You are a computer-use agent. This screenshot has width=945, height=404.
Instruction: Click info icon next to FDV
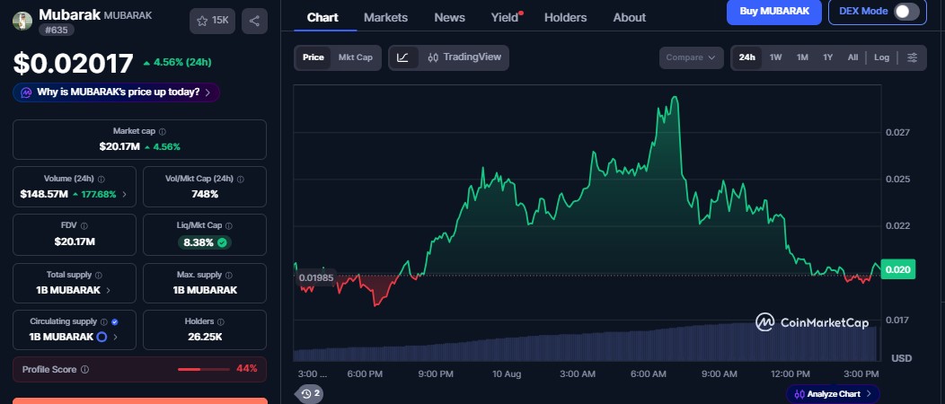84,225
